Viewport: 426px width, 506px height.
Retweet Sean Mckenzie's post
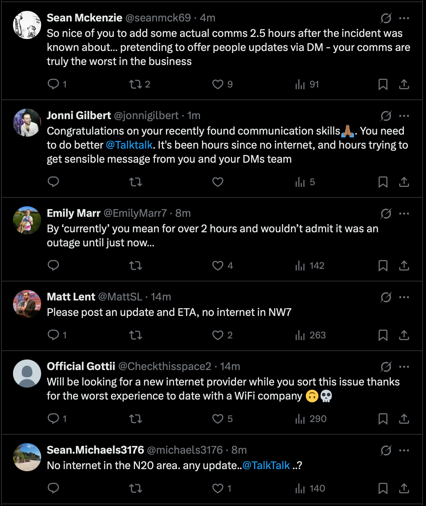135,84
